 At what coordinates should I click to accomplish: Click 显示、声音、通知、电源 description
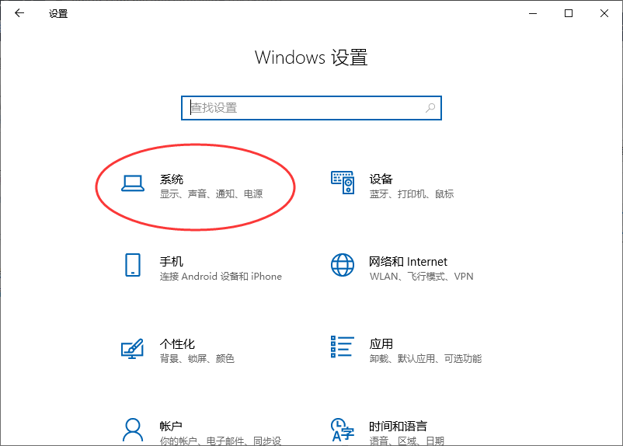[211, 194]
